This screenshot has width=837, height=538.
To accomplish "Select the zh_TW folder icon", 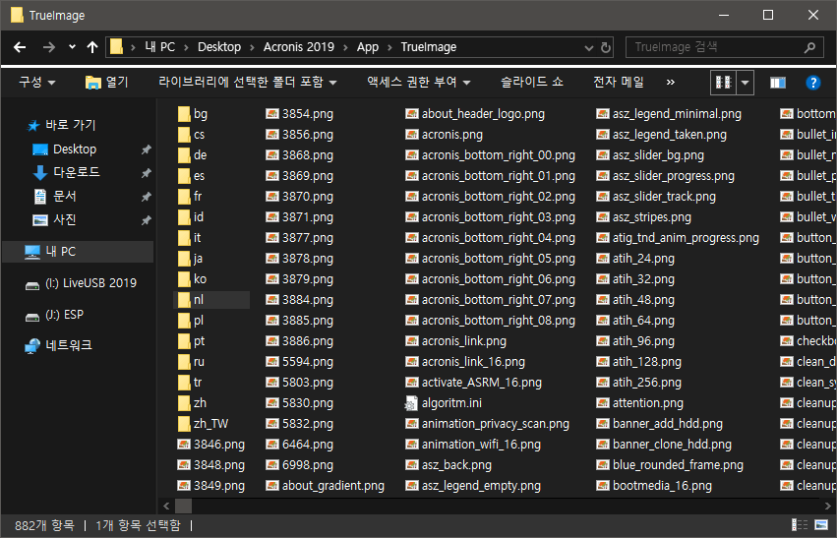I will point(184,424).
